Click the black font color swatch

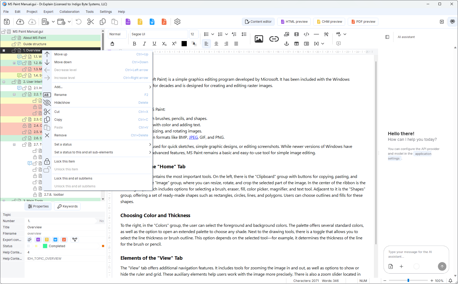click(x=184, y=44)
